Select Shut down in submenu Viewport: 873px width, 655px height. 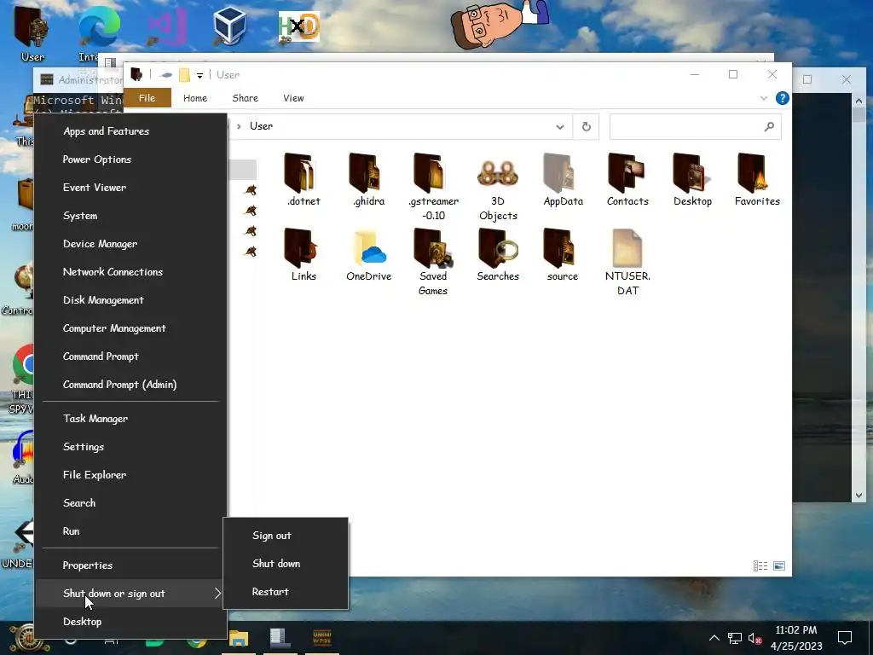pos(286,564)
